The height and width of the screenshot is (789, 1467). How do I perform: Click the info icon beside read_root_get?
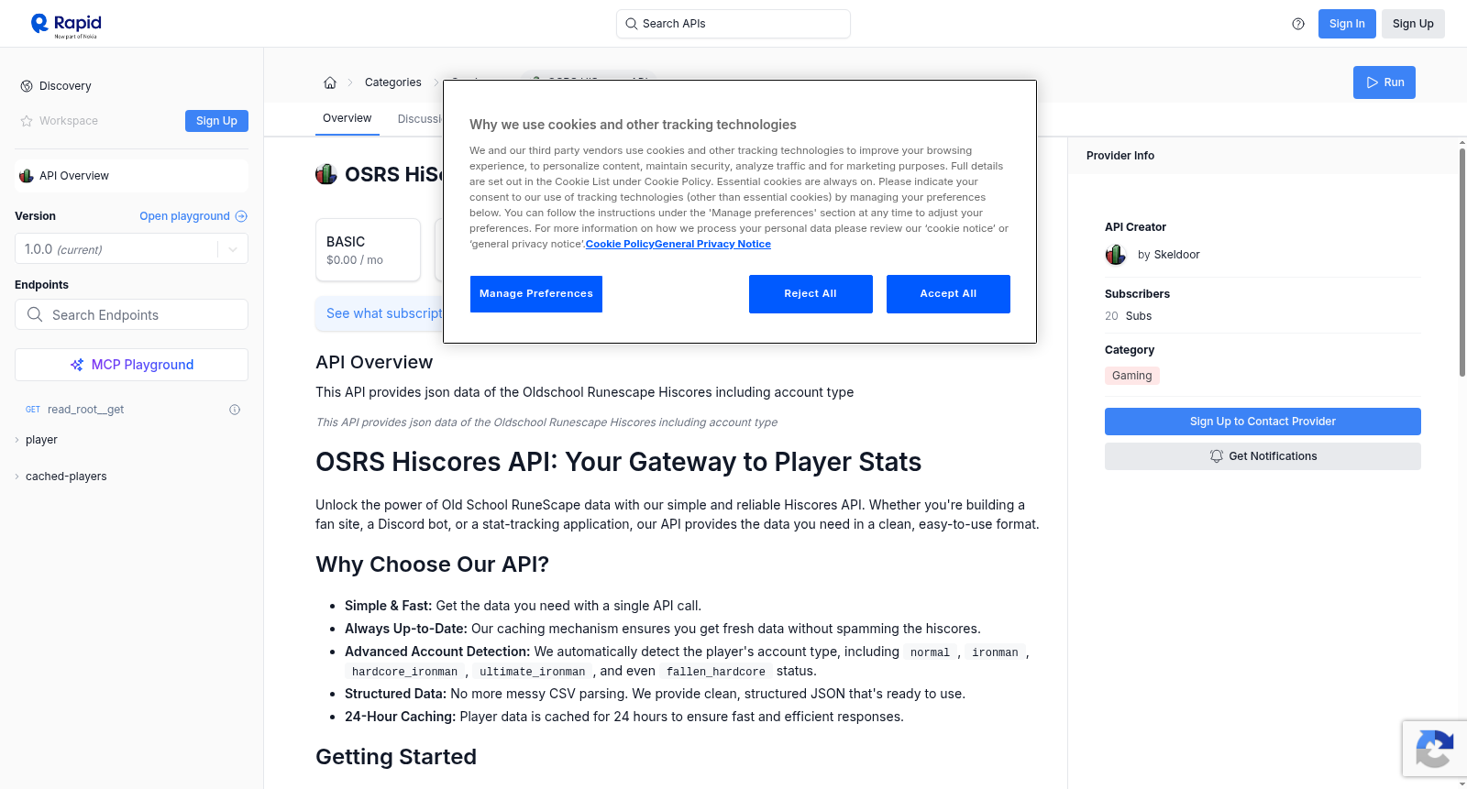[x=235, y=410]
